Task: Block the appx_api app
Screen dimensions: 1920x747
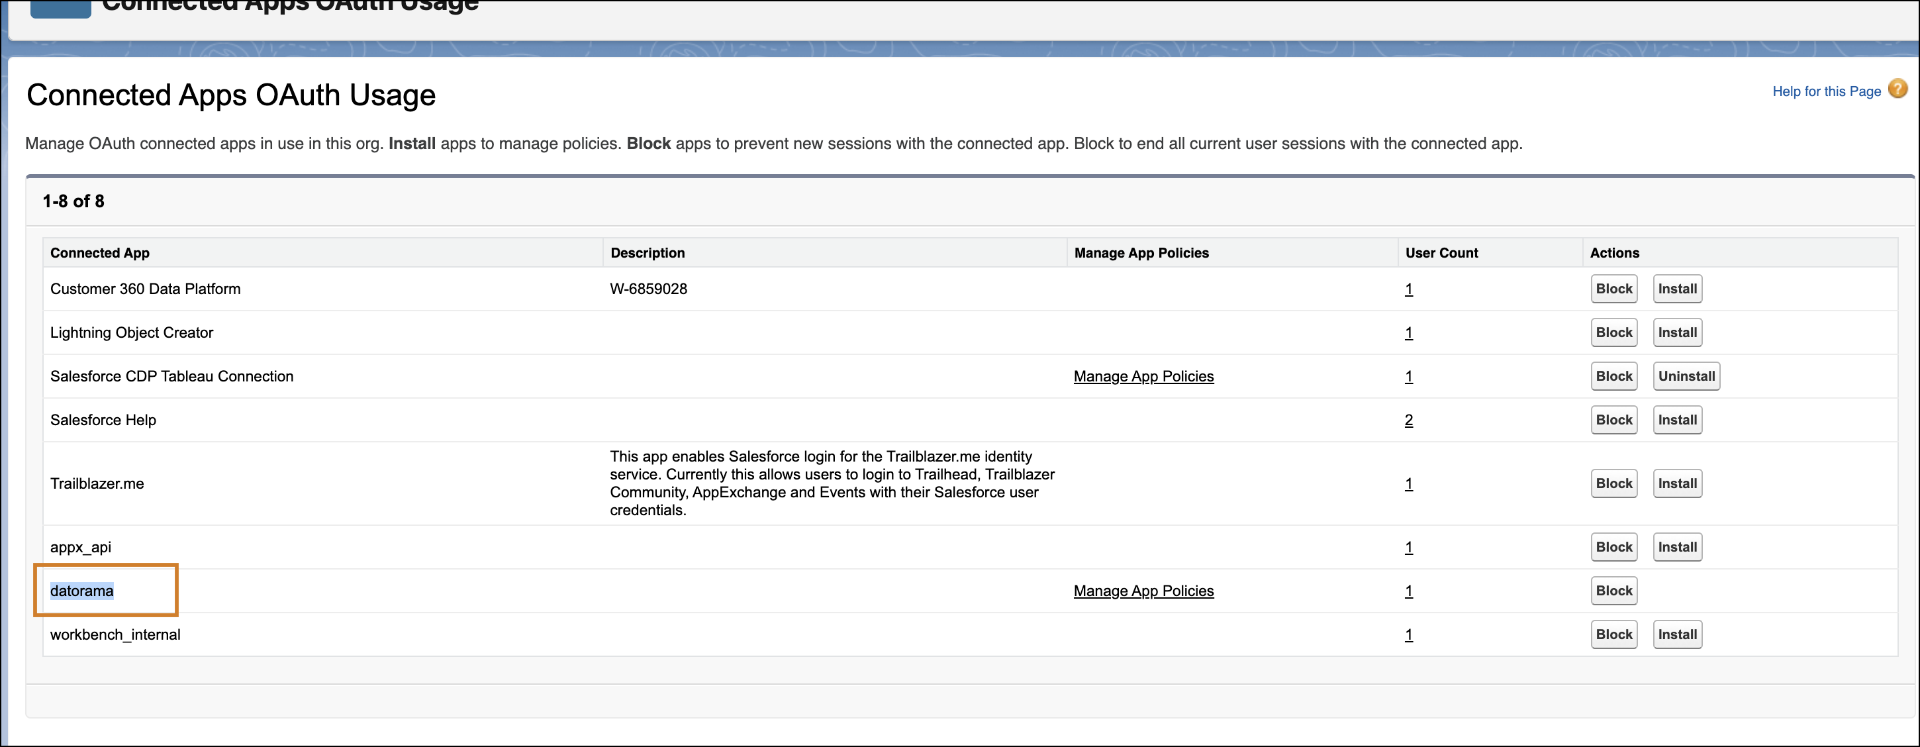Action: coord(1613,547)
